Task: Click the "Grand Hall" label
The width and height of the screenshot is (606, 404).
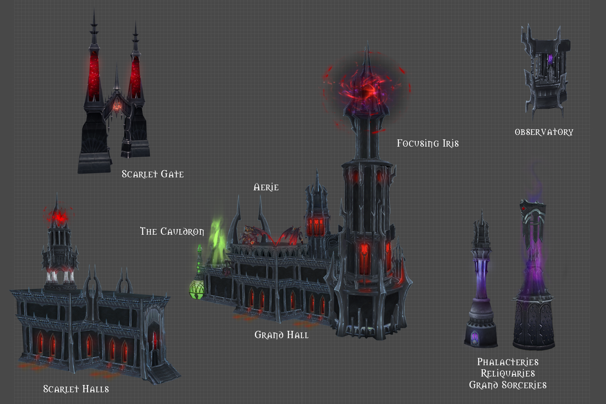Action: point(282,335)
